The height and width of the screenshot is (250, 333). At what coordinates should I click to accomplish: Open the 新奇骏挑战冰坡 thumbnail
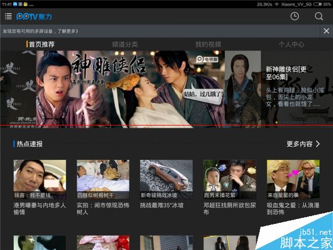(x=167, y=179)
